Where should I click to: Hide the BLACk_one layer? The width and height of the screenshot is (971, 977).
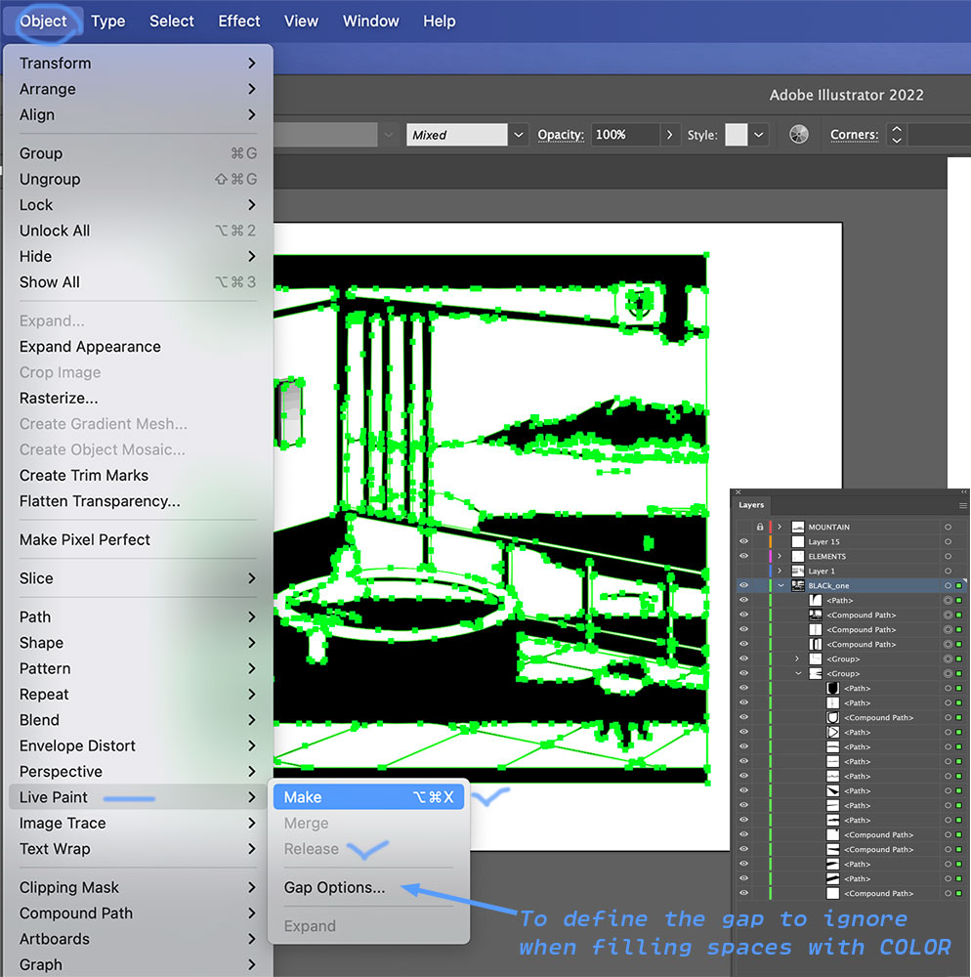tap(743, 586)
